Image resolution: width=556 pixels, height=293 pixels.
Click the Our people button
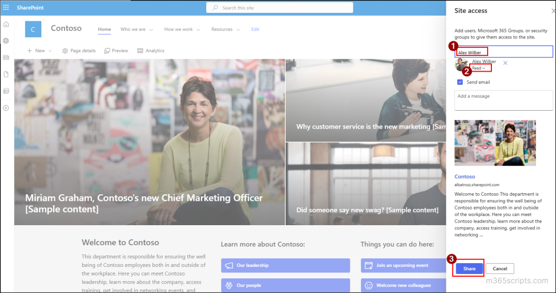tap(286, 285)
